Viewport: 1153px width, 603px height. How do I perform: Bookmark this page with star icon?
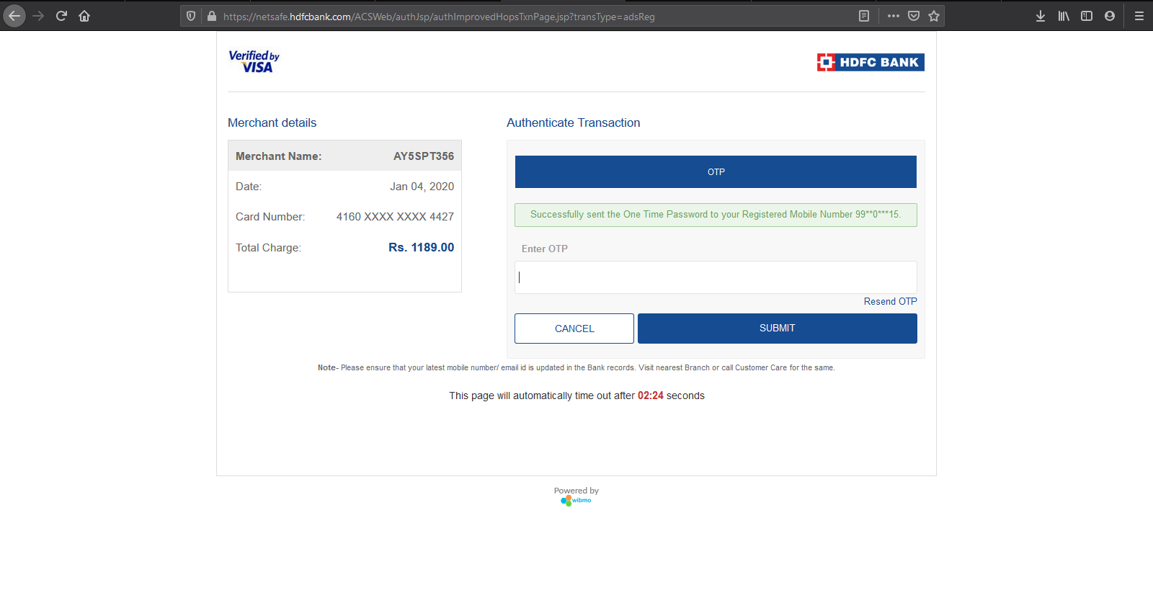934,16
